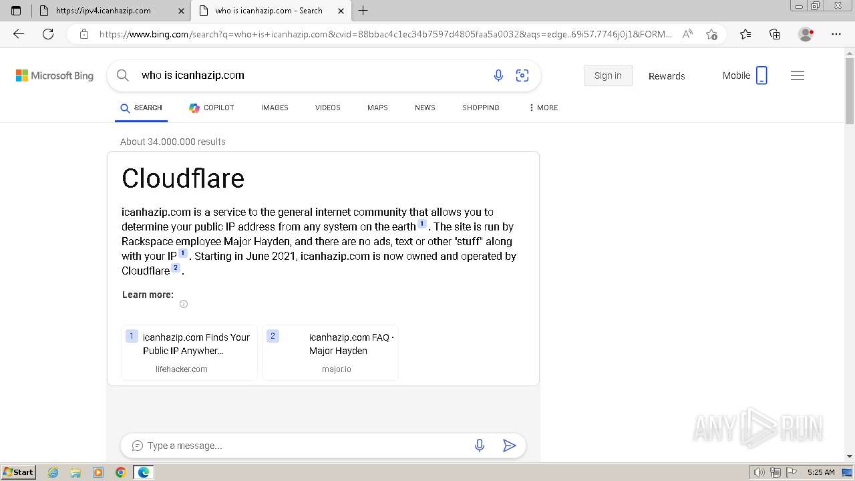855x481 pixels.
Task: Use chat microphone in message box
Action: coord(480,446)
